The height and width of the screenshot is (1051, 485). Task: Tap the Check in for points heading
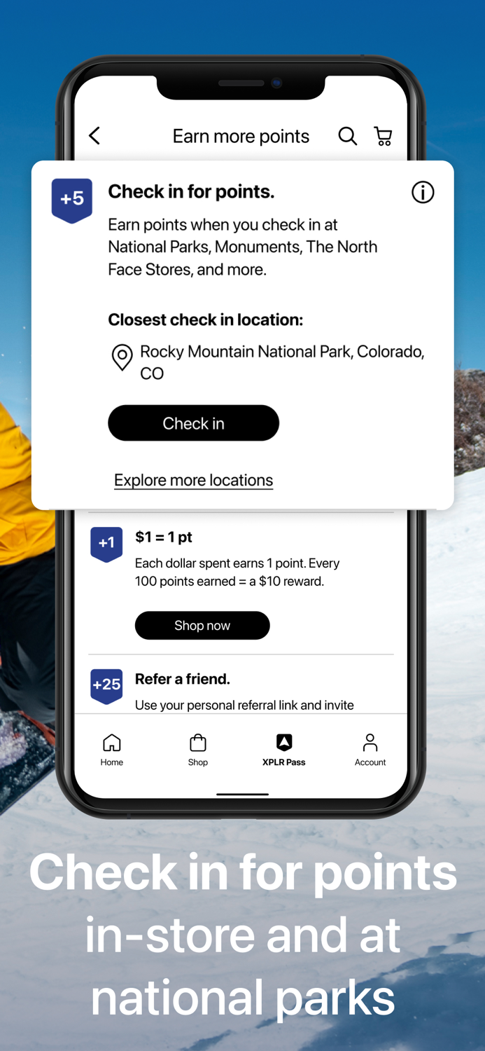point(191,191)
